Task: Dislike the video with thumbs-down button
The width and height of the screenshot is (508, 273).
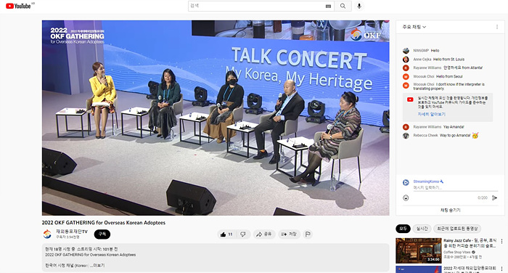Action: (x=243, y=234)
